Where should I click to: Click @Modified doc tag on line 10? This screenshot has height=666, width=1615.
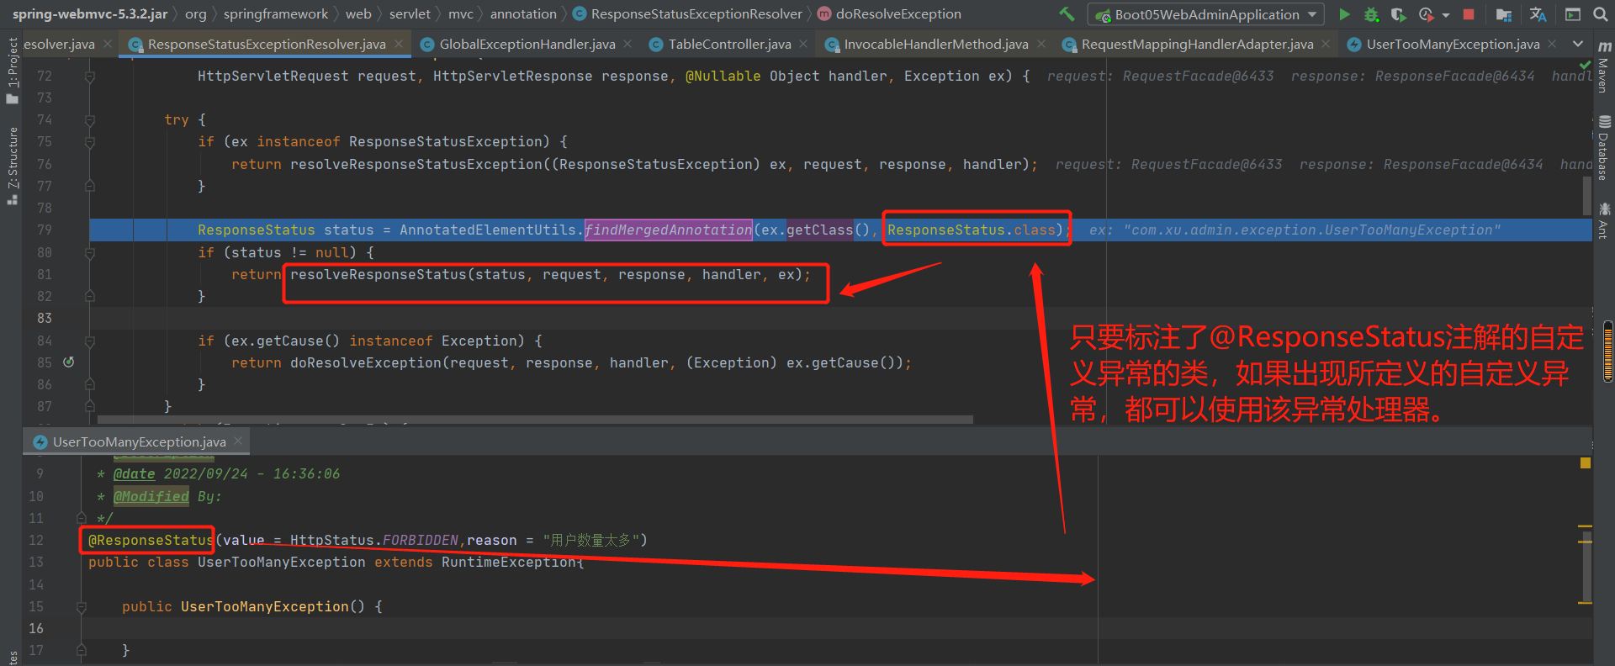tap(151, 496)
